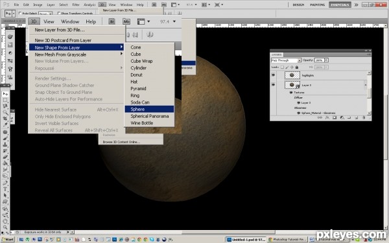Image resolution: width=389 pixels, height=243 pixels.
Task: Select the Rectangular Marquee tool
Action: 5,100
